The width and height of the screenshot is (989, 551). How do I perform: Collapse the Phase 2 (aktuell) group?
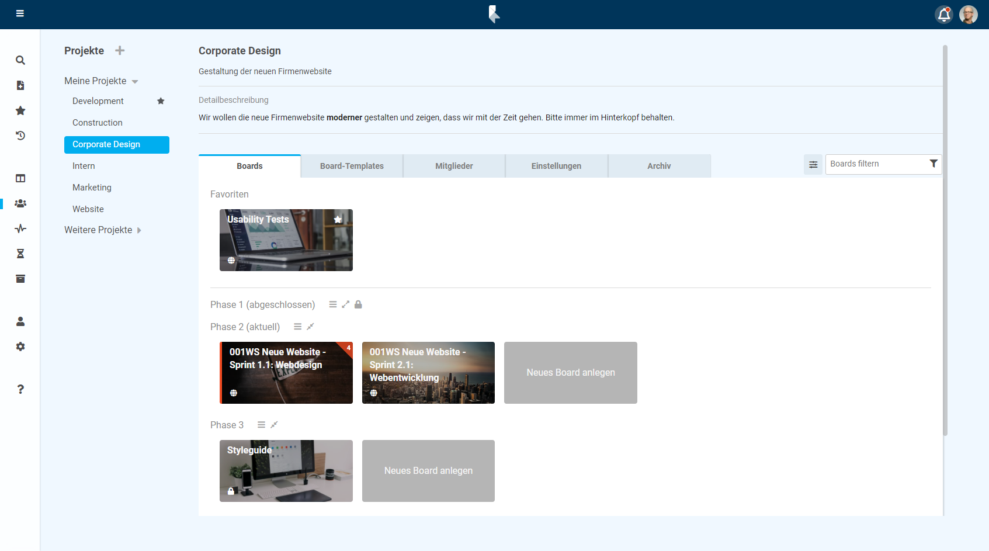tap(310, 327)
